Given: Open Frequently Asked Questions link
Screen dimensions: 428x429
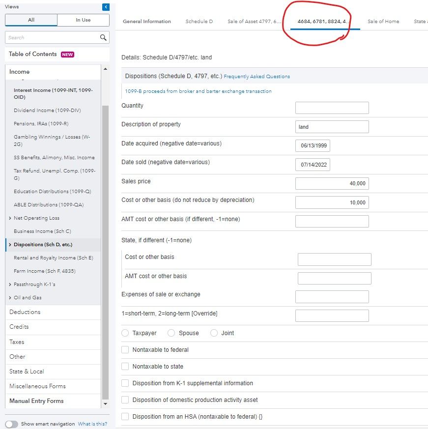Looking at the screenshot, I should tap(257, 77).
